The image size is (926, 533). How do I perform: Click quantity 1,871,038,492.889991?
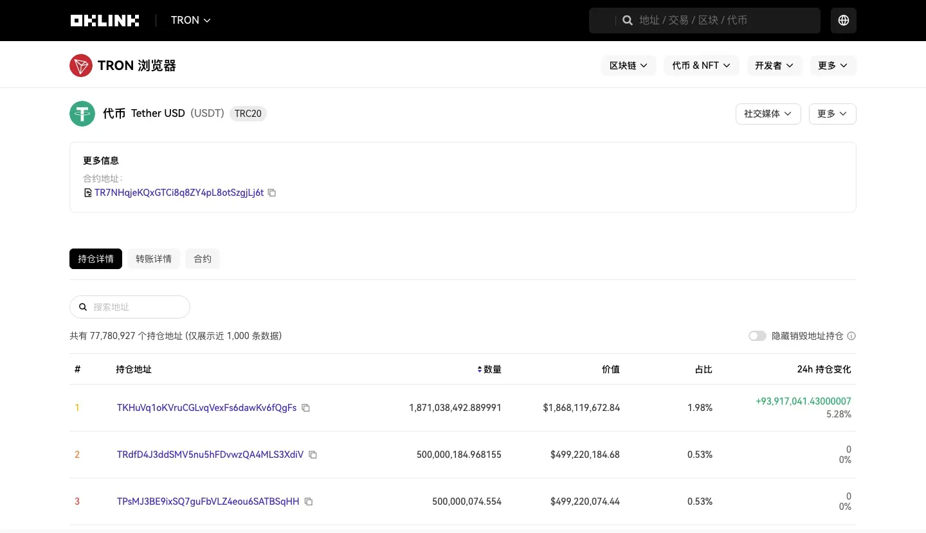pyautogui.click(x=455, y=408)
